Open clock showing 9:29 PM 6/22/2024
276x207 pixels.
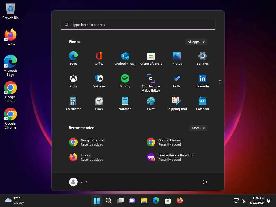[x=257, y=201]
